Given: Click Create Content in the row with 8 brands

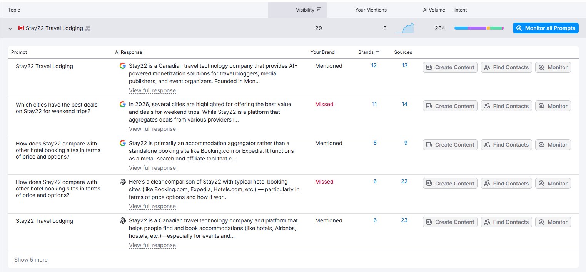Looking at the screenshot, I should (450, 145).
